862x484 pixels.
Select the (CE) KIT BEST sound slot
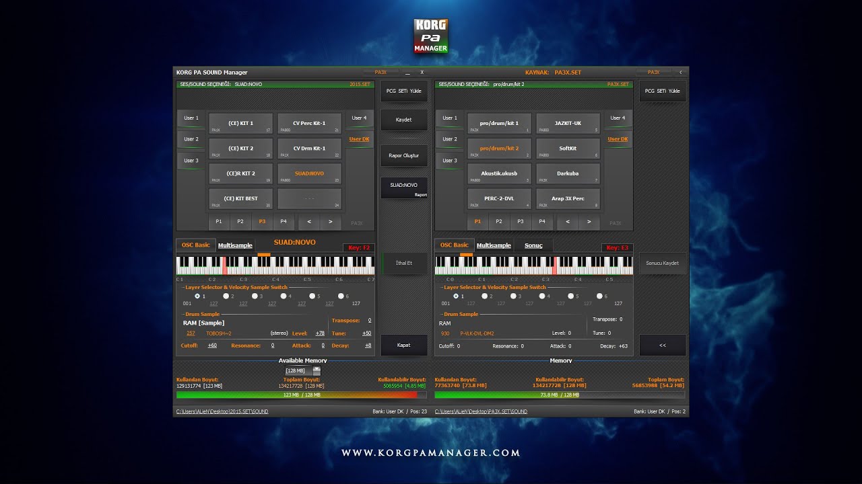point(241,198)
